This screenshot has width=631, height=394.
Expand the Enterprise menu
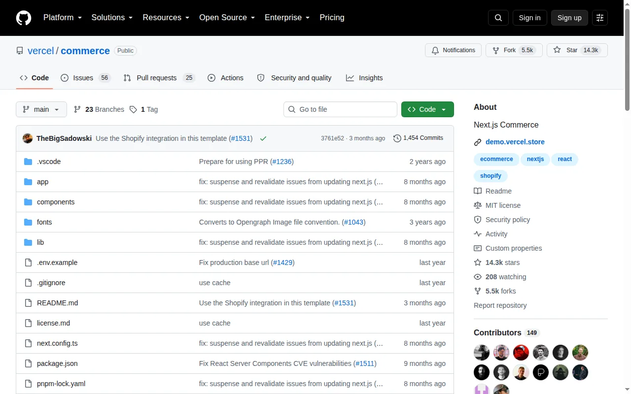click(287, 18)
